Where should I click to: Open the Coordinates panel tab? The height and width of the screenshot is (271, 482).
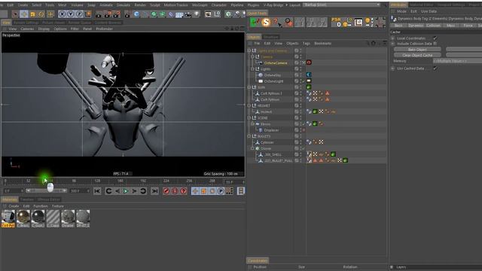tap(258, 260)
